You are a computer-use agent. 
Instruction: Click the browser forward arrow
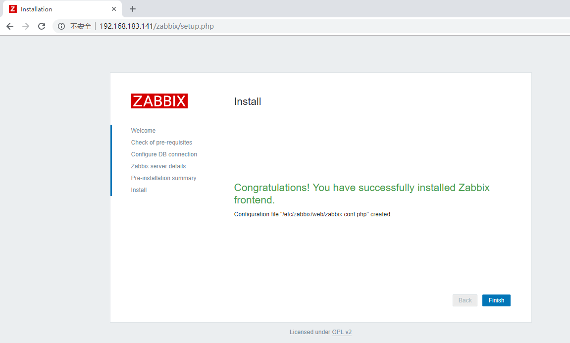(25, 26)
